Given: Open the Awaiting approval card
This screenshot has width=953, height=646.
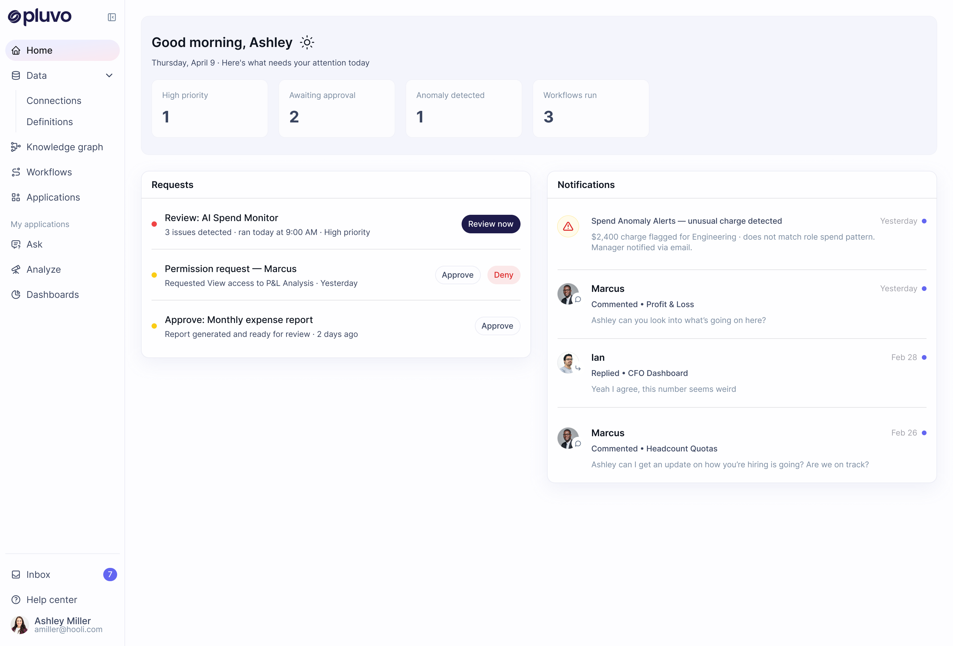Looking at the screenshot, I should tap(336, 108).
